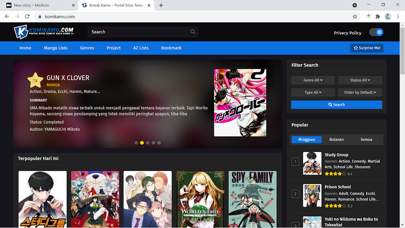The width and height of the screenshot is (405, 228).
Task: Switch to the New story – Medium tab
Action: (x=39, y=5)
